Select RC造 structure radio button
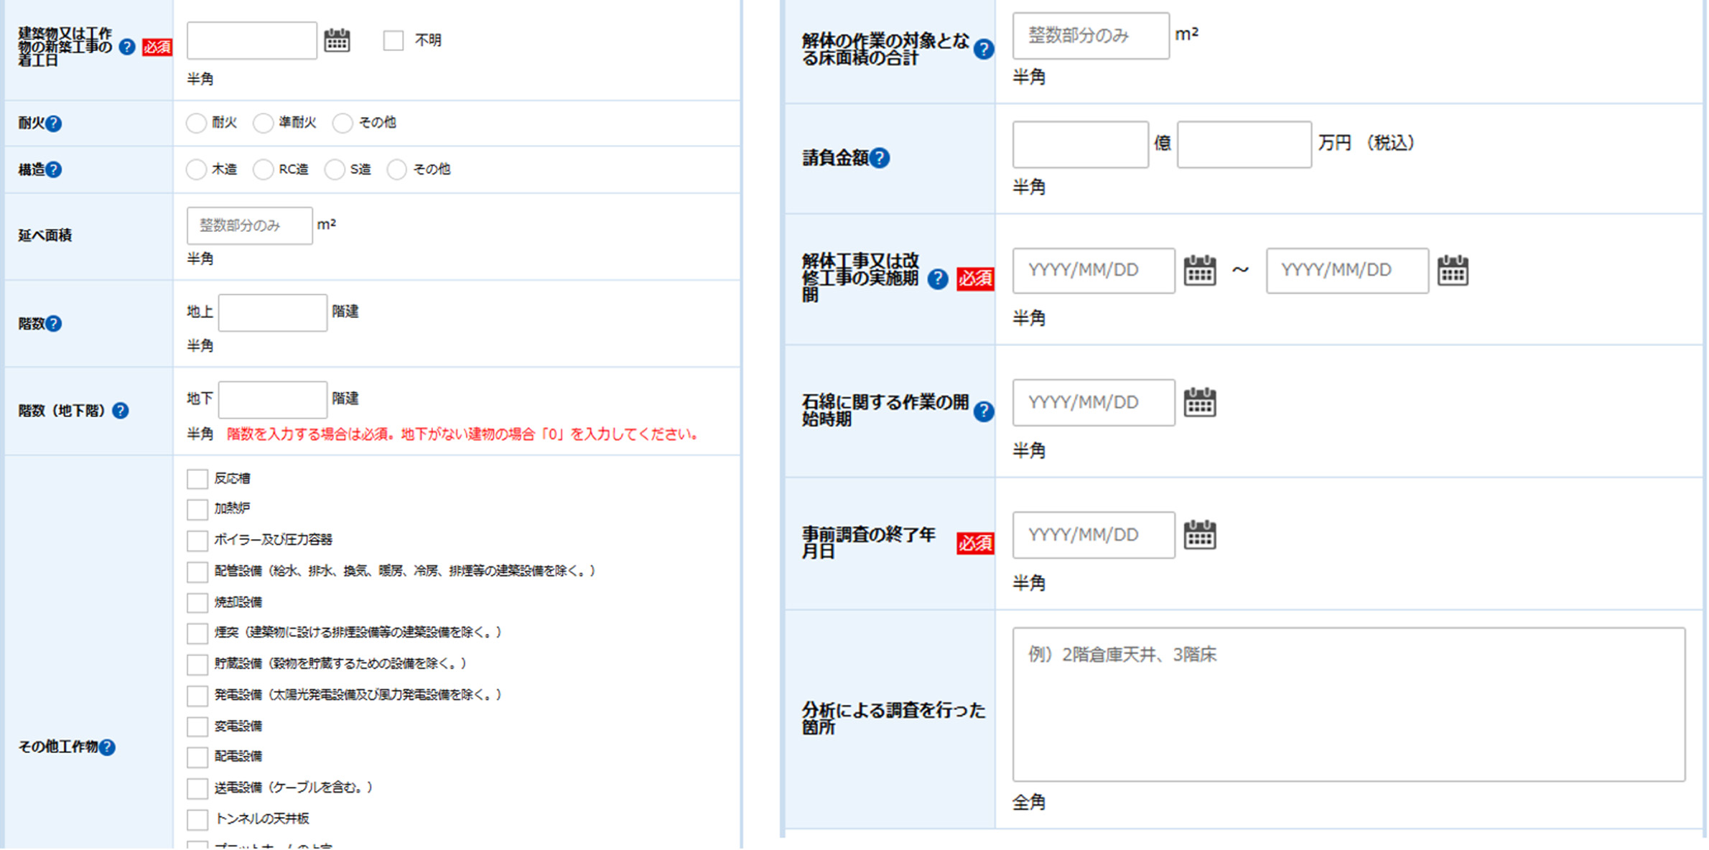This screenshot has width=1709, height=850. coord(263,170)
